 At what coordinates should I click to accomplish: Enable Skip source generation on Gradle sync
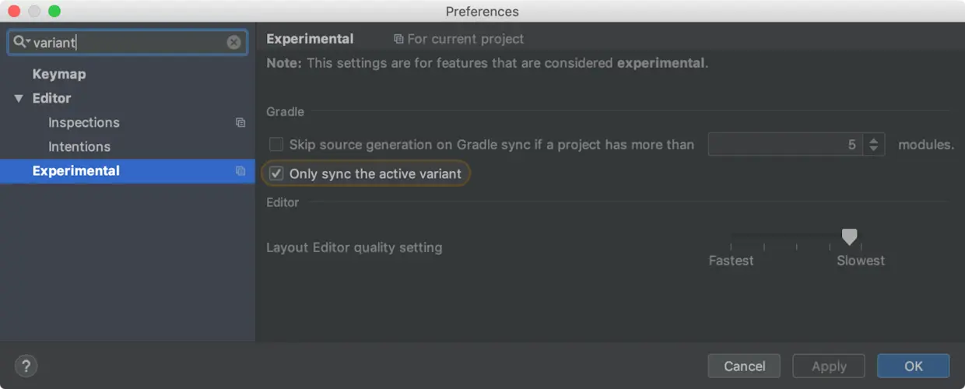pos(276,145)
